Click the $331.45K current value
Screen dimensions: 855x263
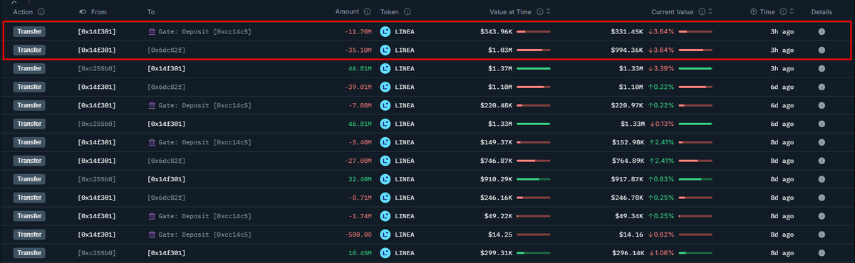[628, 31]
